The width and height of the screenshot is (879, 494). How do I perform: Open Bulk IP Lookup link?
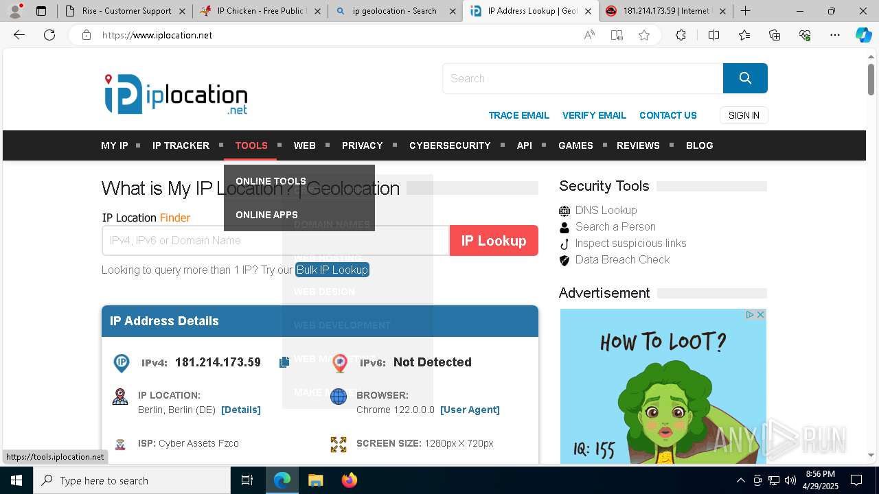point(332,270)
